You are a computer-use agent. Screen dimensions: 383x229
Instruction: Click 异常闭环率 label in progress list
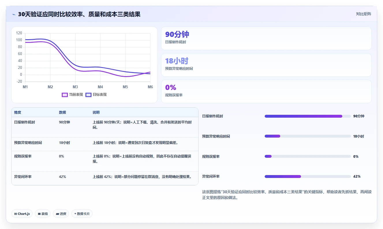211,177
